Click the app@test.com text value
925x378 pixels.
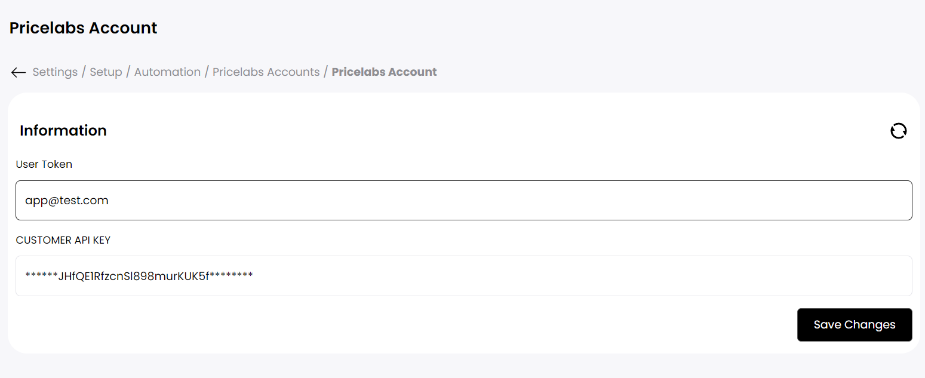point(67,201)
